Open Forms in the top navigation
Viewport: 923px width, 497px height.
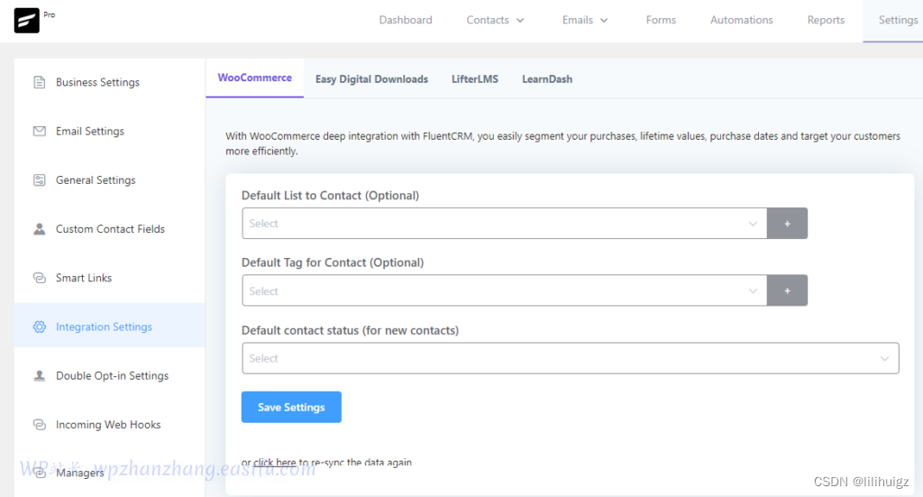tap(661, 20)
